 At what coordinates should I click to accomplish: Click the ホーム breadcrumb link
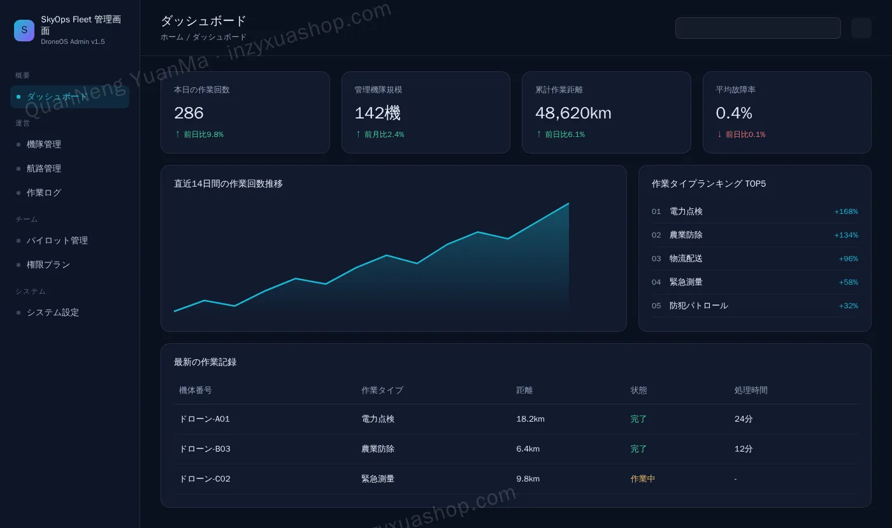[x=172, y=38]
